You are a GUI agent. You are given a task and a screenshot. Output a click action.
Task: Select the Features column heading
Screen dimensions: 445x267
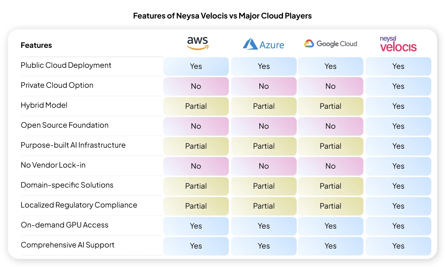coord(36,45)
